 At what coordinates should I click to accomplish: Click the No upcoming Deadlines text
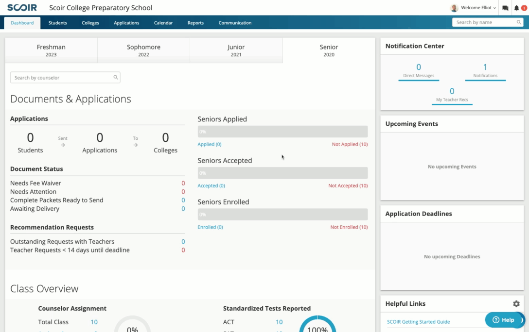tap(452, 257)
